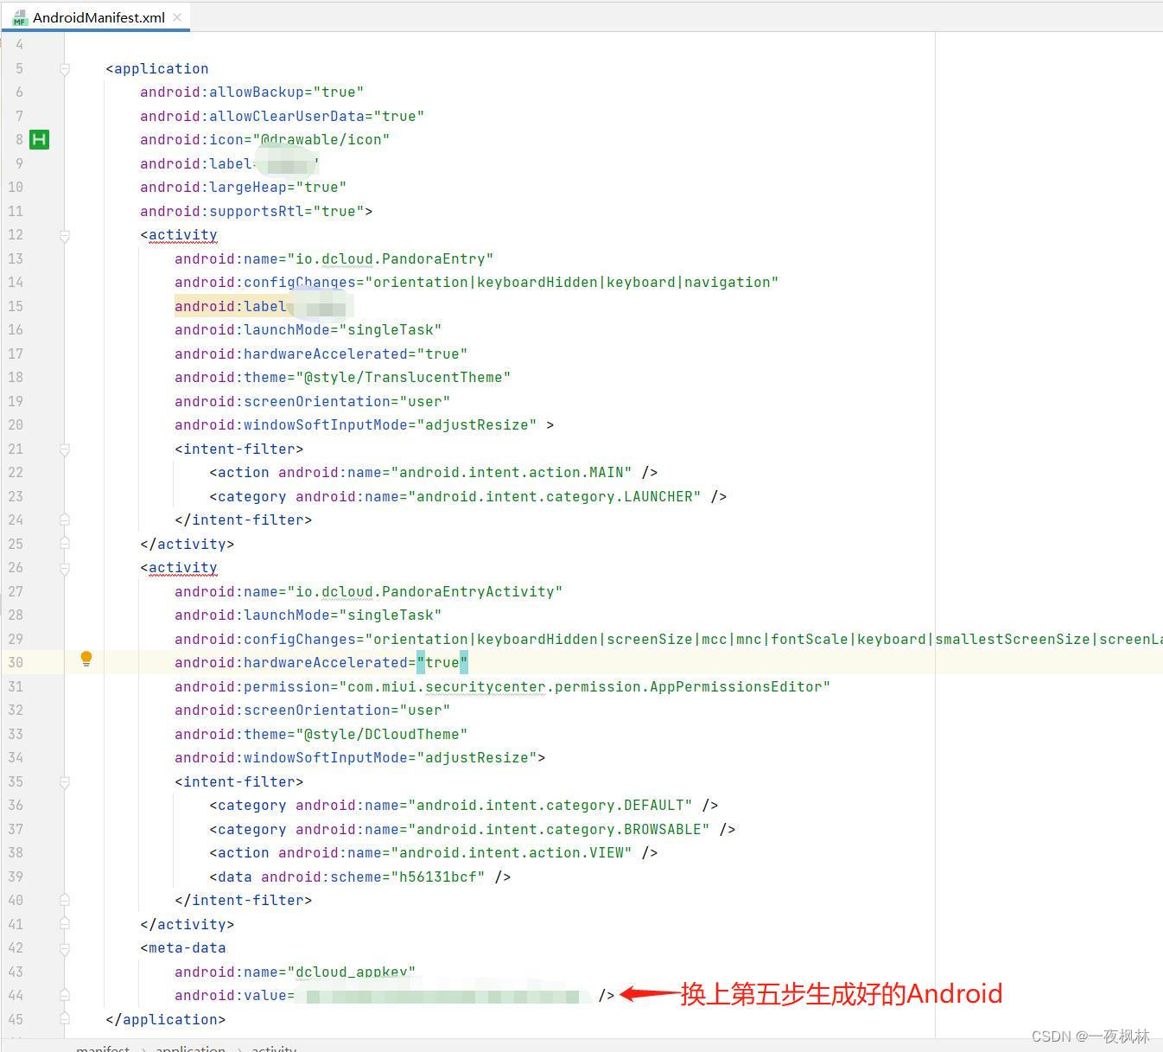
Task: Click "io.dcloud.PandoraEntry" name value on line 13
Action: pos(391,258)
